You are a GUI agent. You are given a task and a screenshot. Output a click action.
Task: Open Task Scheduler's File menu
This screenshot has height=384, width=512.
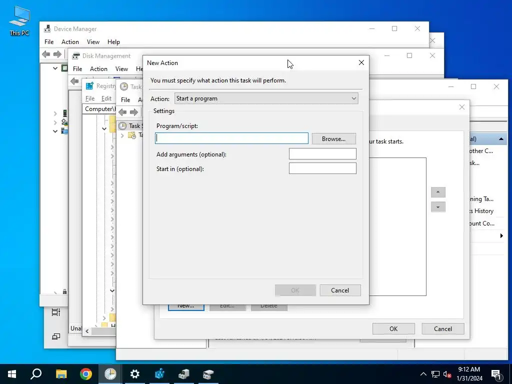125,99
